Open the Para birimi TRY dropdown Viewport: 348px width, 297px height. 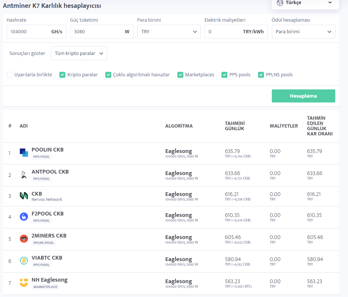point(169,32)
